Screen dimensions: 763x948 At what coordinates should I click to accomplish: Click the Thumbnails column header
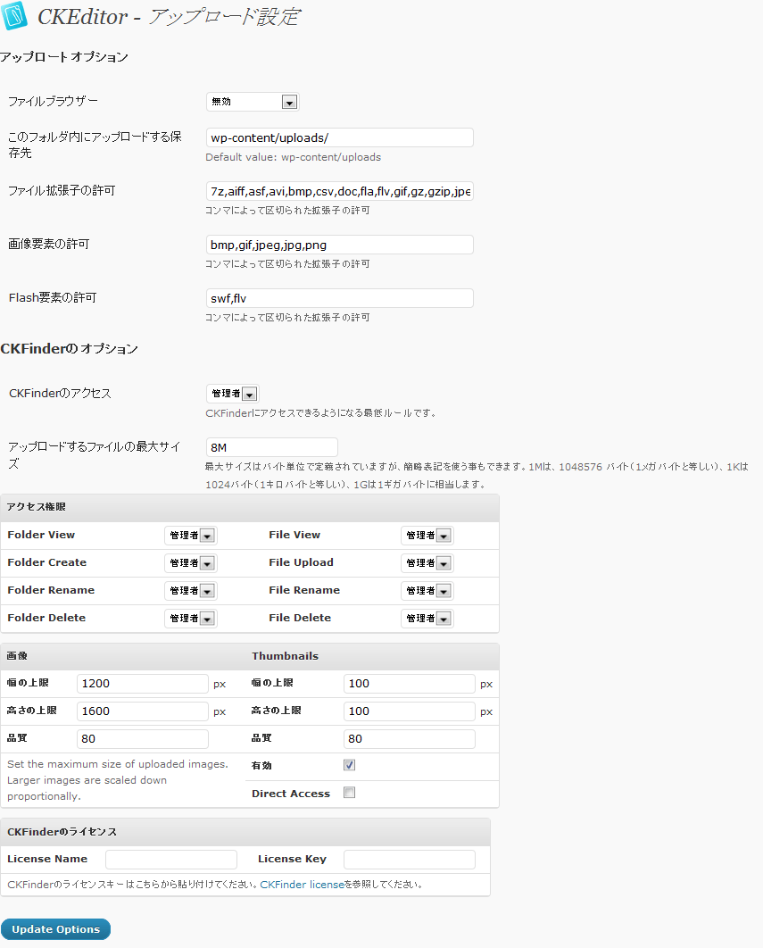click(285, 656)
